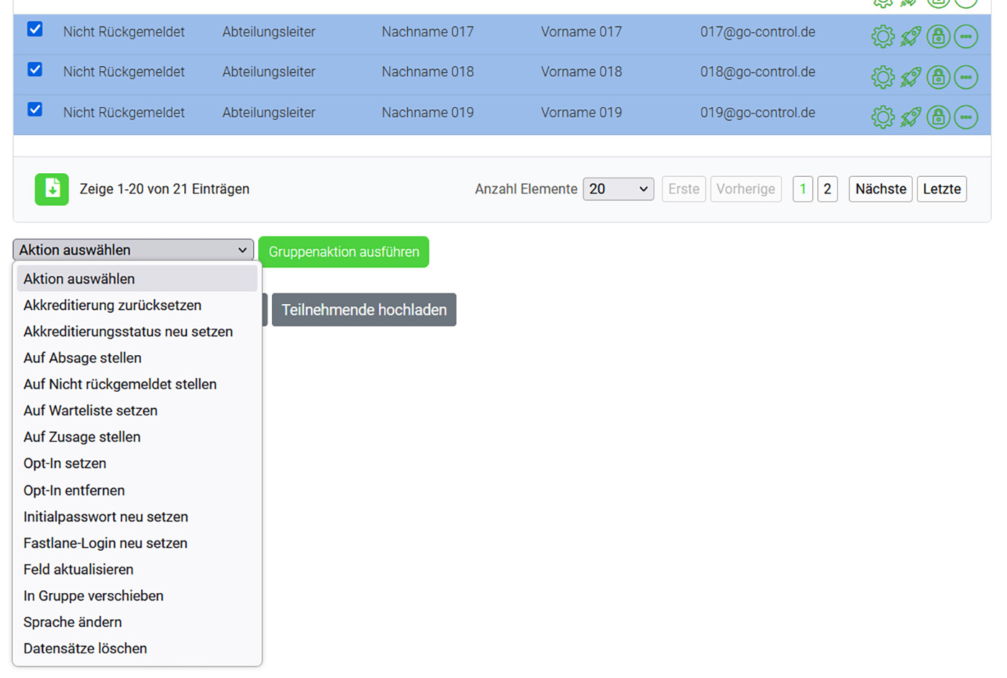Click the green download export icon
1007x678 pixels.
coord(52,189)
